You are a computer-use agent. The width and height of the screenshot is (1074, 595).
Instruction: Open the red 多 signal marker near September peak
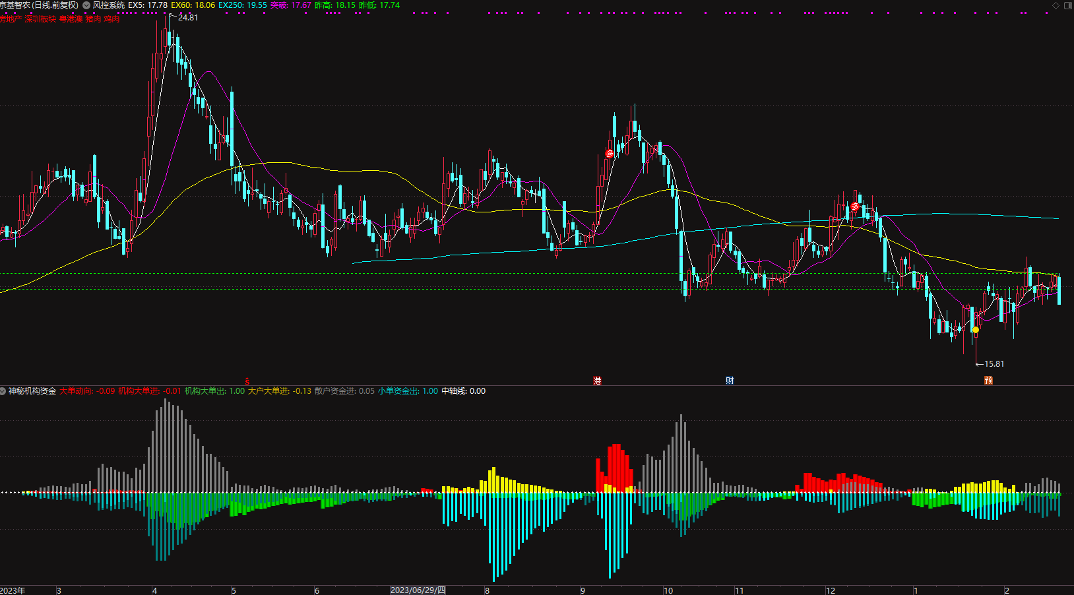(610, 154)
